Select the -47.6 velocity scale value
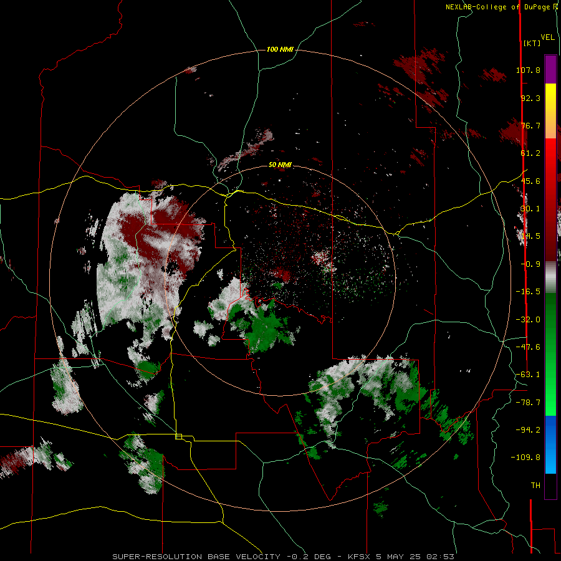561x561 pixels. pos(528,347)
